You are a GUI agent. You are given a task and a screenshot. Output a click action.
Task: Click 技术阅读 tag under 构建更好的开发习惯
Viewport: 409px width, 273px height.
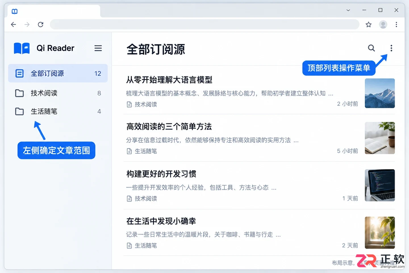[x=142, y=198]
